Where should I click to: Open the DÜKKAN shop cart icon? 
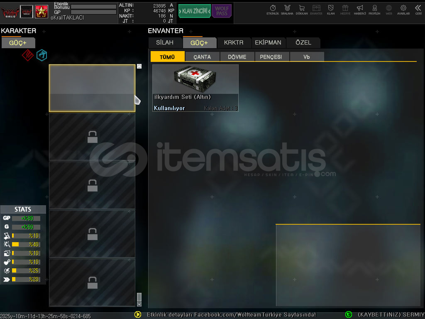tap(302, 10)
